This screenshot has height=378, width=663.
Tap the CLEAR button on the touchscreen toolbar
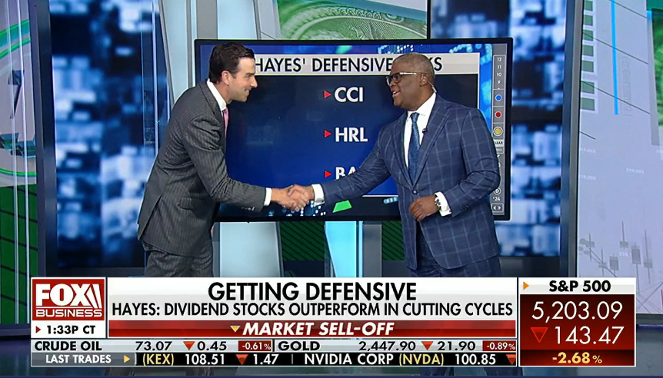(x=498, y=142)
